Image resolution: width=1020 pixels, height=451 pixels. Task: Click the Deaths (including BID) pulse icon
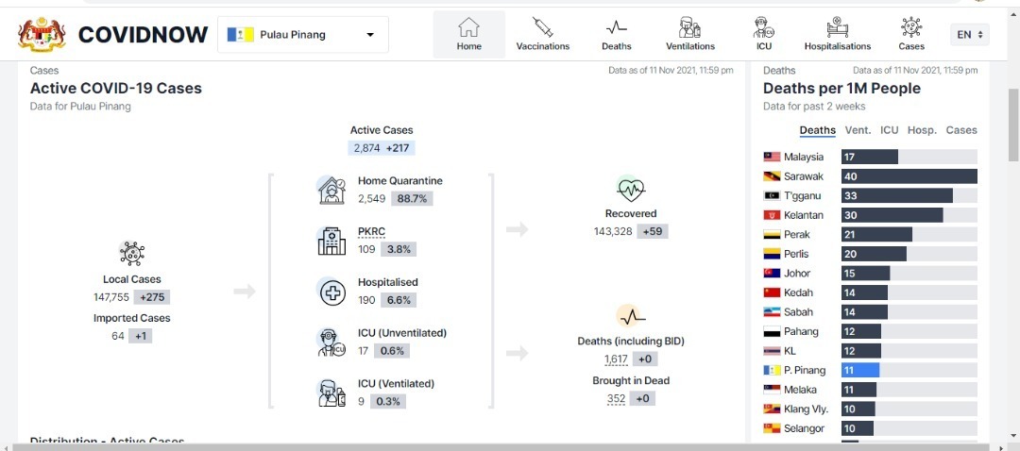tap(630, 316)
